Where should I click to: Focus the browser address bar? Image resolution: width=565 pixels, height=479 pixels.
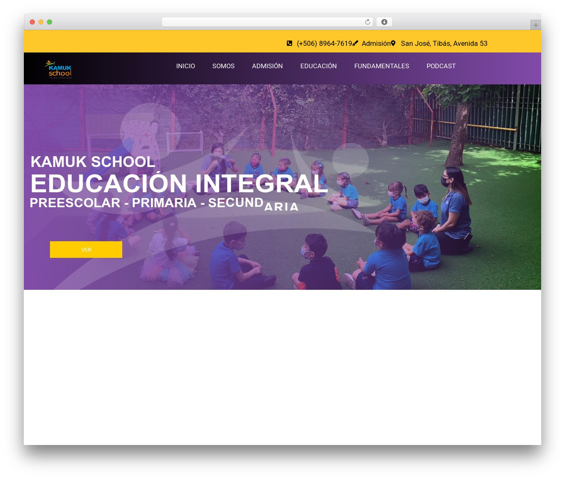(x=267, y=22)
